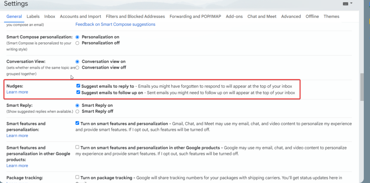The height and width of the screenshot is (183, 370).
Task: Enable smart features in other Google products checkbox
Action: 77,147
